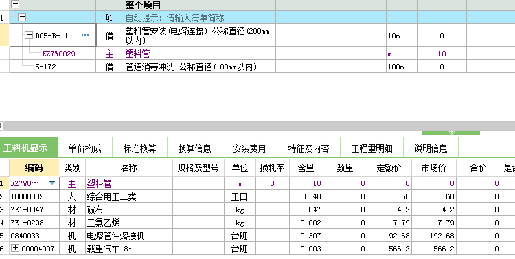Click the 编码 column header
Screen dimensions: 515x259
[x=34, y=168]
